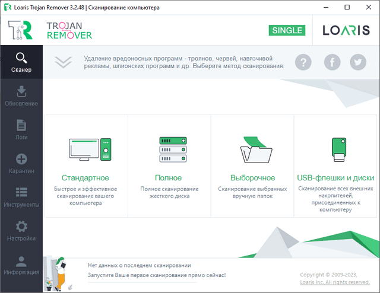The image size is (380, 293).
Task: Click the question mark help icon
Action: click(303, 62)
